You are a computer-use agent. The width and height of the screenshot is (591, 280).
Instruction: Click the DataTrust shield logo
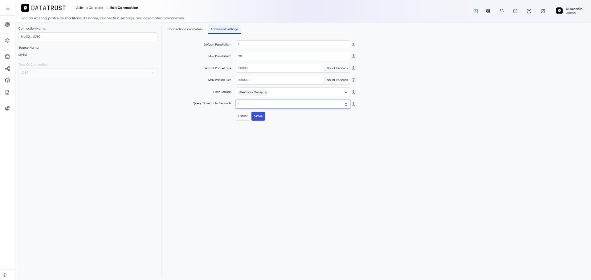pyautogui.click(x=25, y=8)
